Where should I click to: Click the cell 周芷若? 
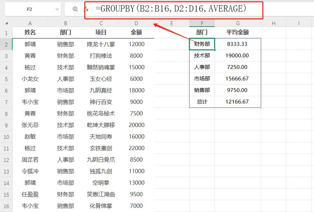[x=30, y=160]
